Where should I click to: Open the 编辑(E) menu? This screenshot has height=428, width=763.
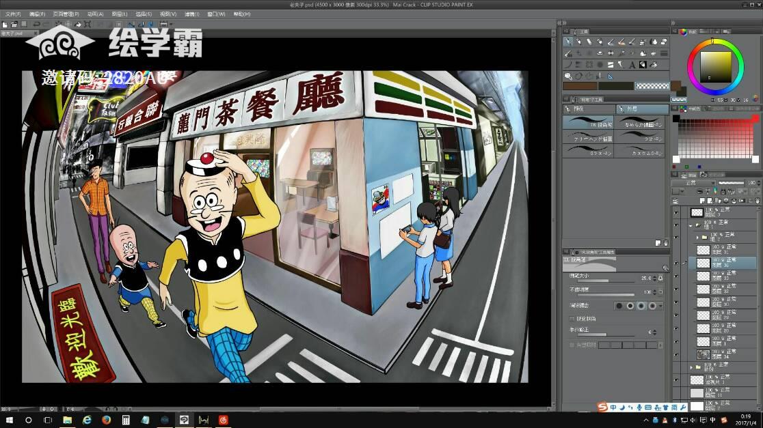37,14
